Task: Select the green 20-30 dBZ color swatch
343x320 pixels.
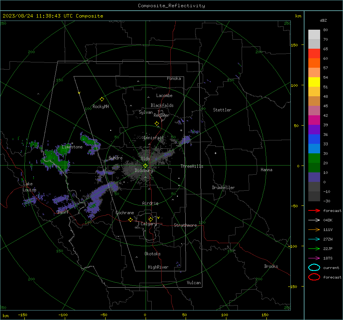Action: point(314,158)
